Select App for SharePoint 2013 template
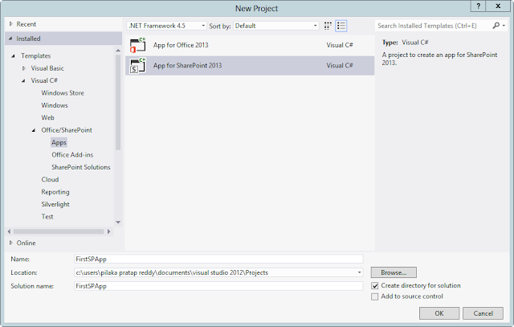The height and width of the screenshot is (327, 514). [250, 65]
